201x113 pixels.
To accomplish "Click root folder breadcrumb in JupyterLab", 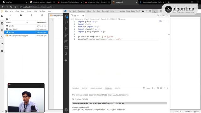I will pos(8,19).
